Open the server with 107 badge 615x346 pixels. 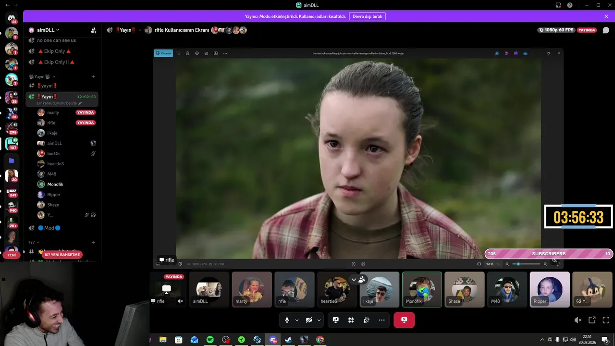(12, 144)
